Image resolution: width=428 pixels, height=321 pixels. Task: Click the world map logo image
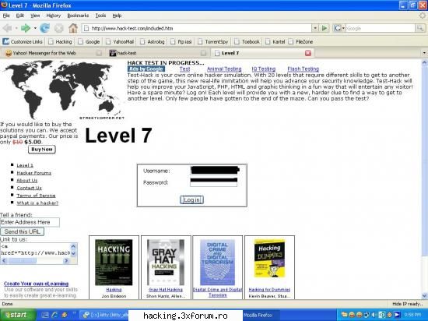62,90
